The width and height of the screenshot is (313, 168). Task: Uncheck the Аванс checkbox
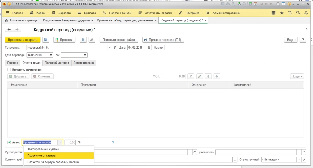pyautogui.click(x=9, y=142)
